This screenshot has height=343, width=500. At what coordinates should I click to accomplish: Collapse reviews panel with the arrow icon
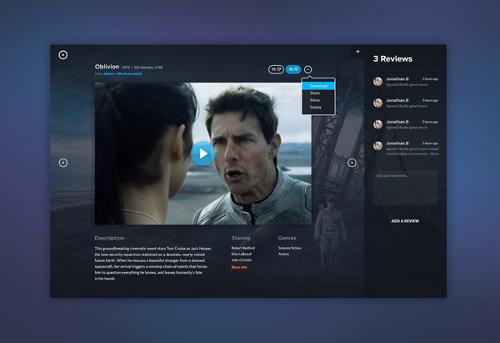[x=357, y=52]
